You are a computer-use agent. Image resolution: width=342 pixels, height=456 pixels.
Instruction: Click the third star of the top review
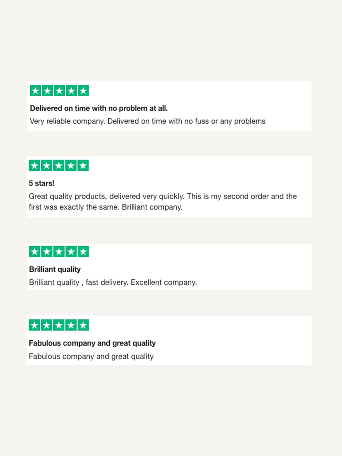tap(59, 91)
